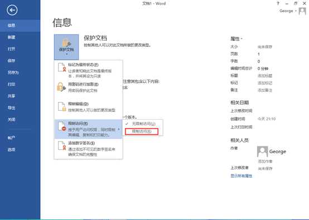Open the George account dropdown at top right
Viewport: 309px width, 220px height.
pyautogui.click(x=288, y=11)
